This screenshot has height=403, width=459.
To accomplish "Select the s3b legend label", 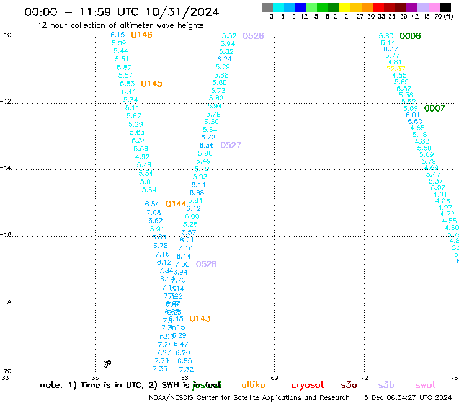I will tap(386, 385).
